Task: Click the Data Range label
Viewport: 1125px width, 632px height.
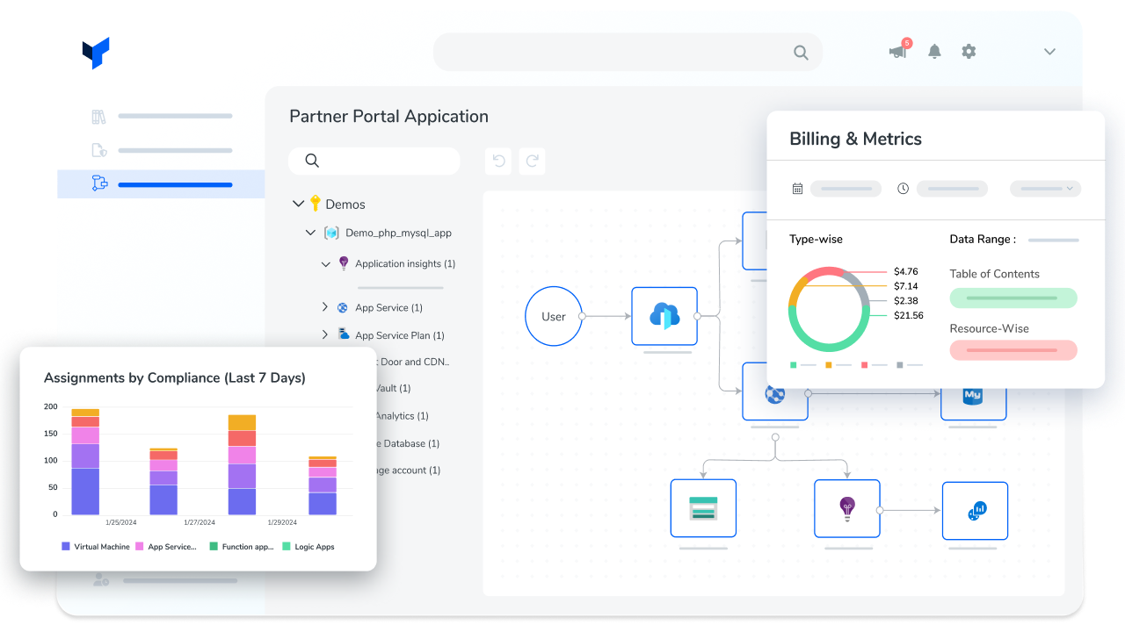Action: (x=983, y=239)
